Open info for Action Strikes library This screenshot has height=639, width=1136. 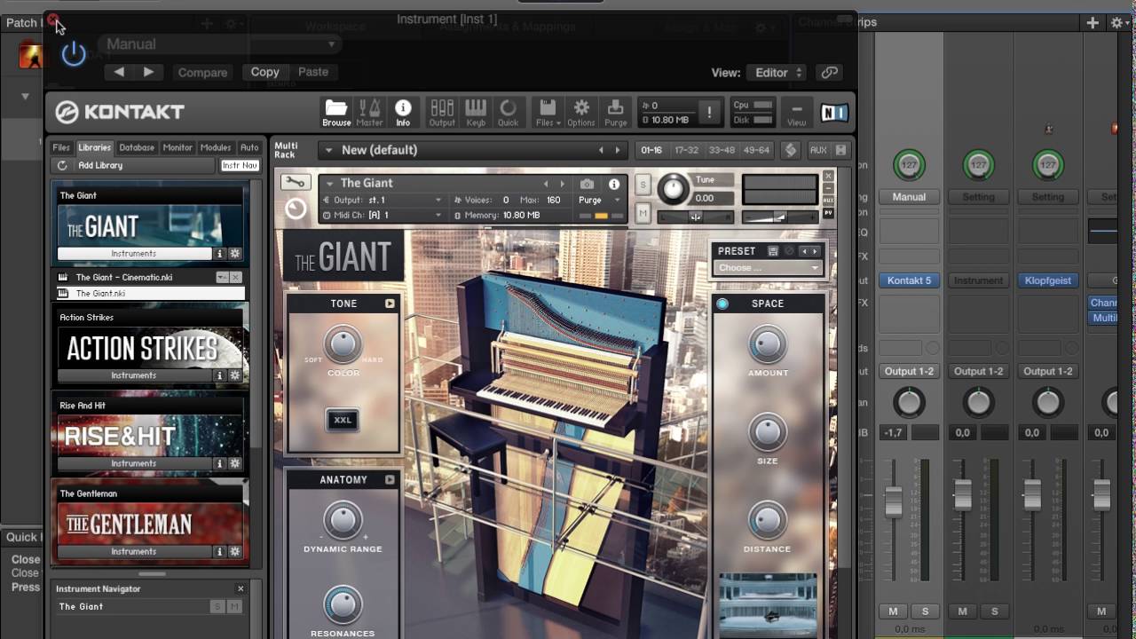[220, 375]
